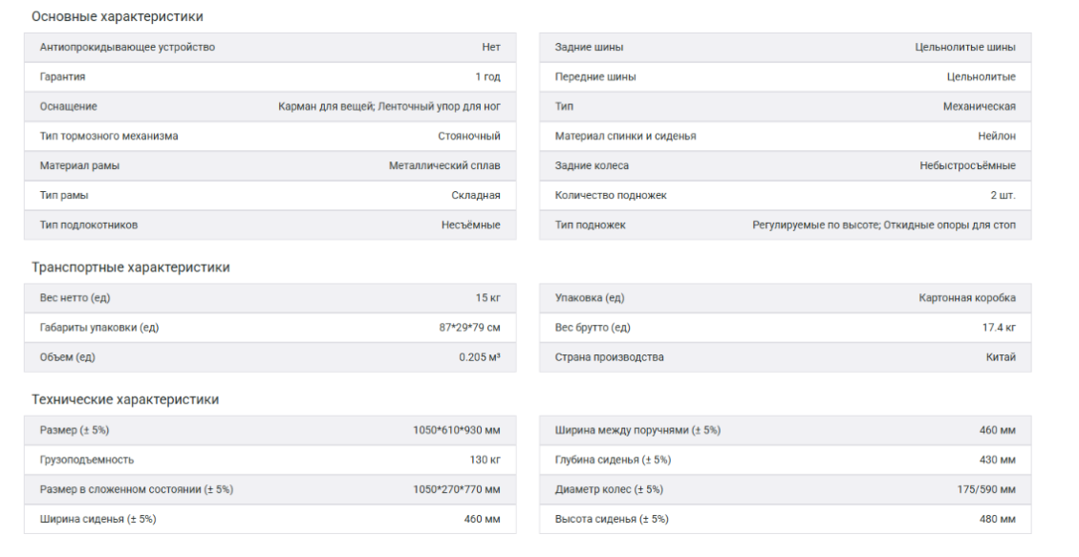Click the "Транспортные характеристики" section heading
Screen dimensions: 1079x557
130,268
